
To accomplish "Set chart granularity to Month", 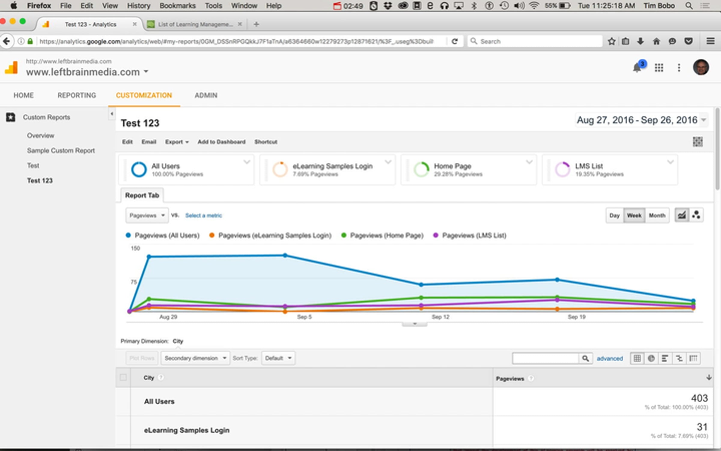I will 657,215.
